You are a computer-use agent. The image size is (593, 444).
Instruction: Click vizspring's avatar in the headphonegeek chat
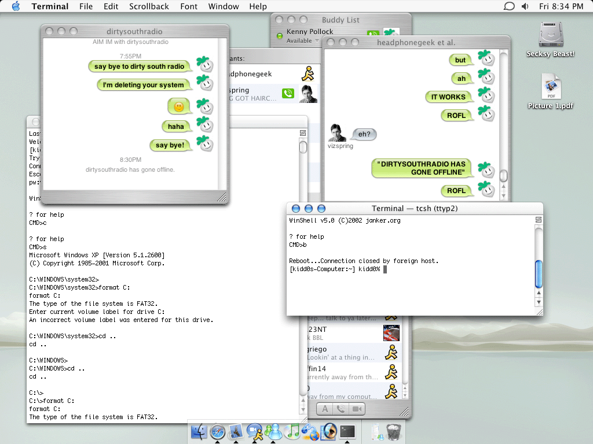click(336, 132)
